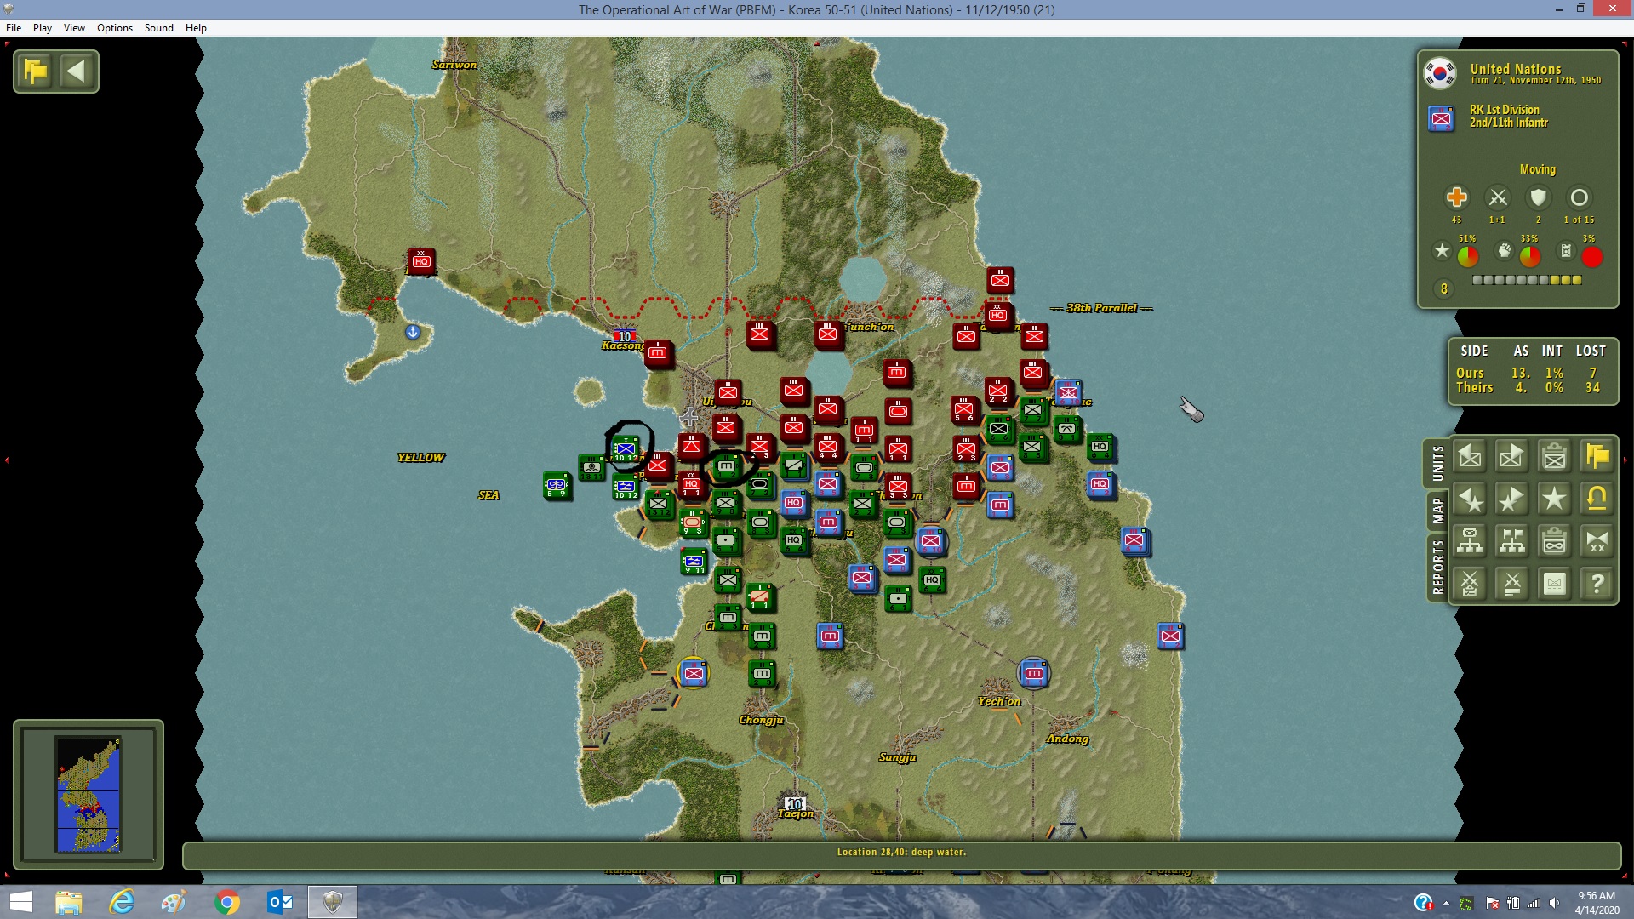
Task: Click the question mark help icon
Action: (1597, 584)
